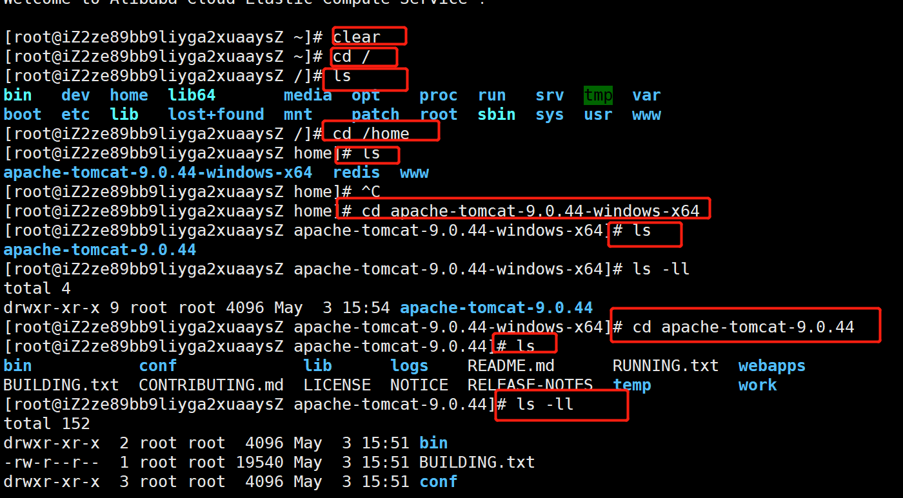
Task: Click the 'dev' directory name
Action: pos(75,95)
